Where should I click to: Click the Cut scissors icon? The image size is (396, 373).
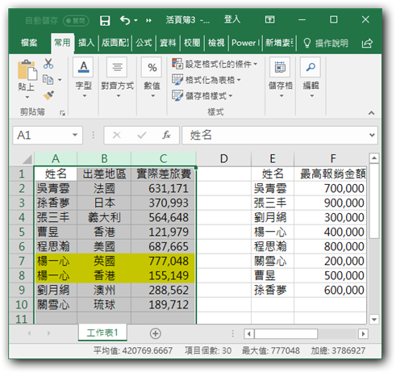[x=48, y=64]
